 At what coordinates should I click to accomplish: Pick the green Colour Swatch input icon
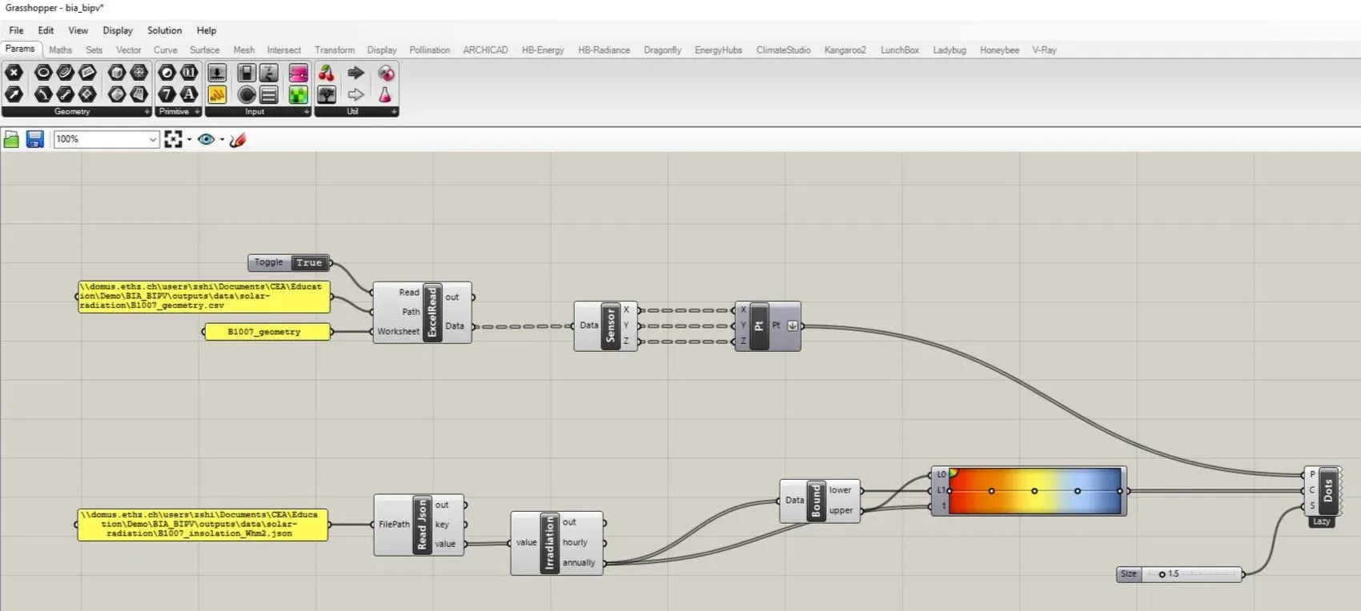pyautogui.click(x=298, y=94)
